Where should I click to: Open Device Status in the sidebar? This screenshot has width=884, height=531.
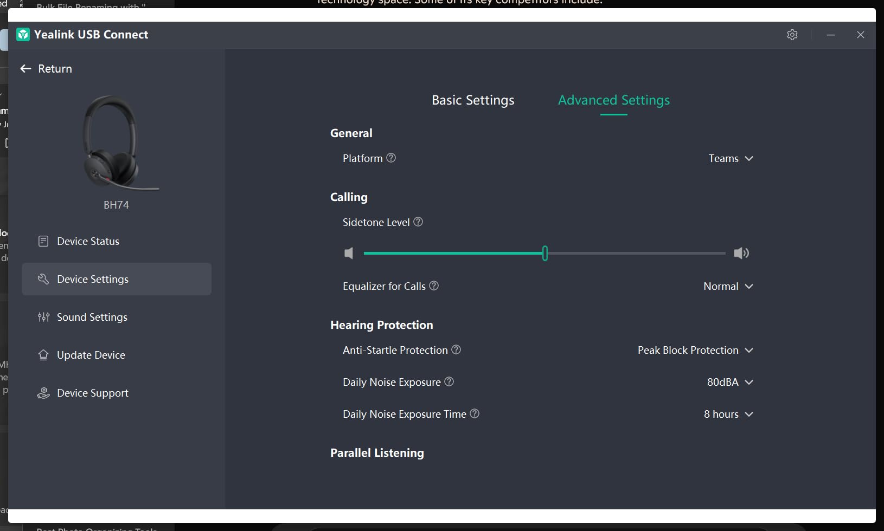117,241
